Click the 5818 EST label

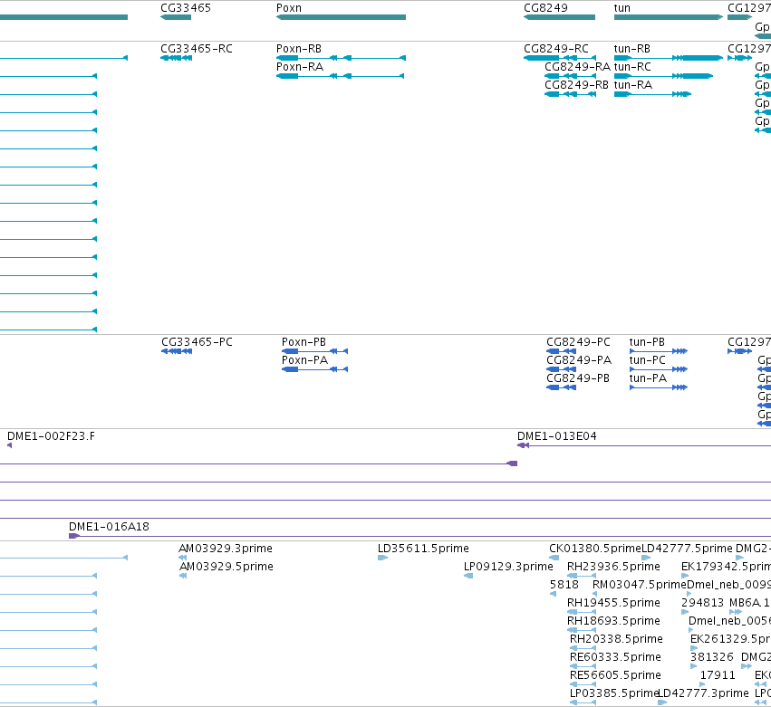pyautogui.click(x=564, y=585)
